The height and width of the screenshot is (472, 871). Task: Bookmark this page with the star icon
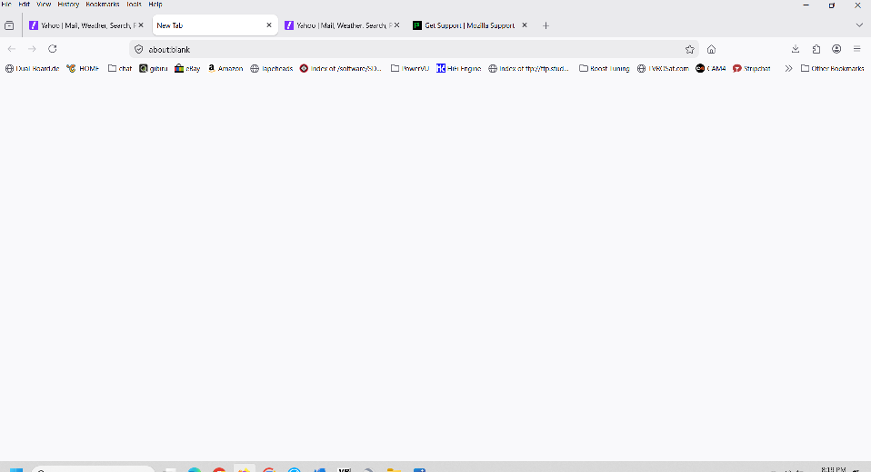coord(689,49)
